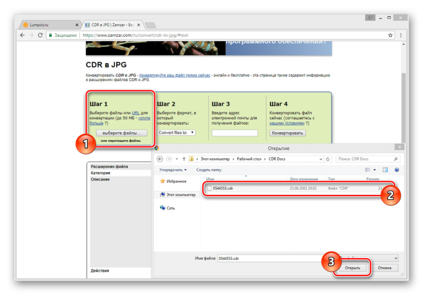Switch to the Lumpics.ru tab

coord(50,25)
